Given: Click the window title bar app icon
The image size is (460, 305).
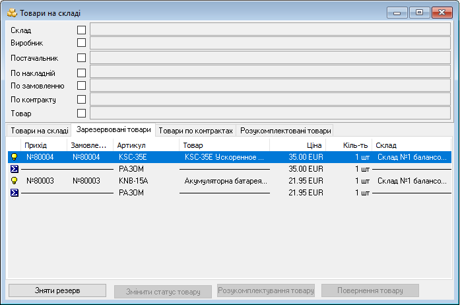Looking at the screenshot, I should click(x=12, y=13).
